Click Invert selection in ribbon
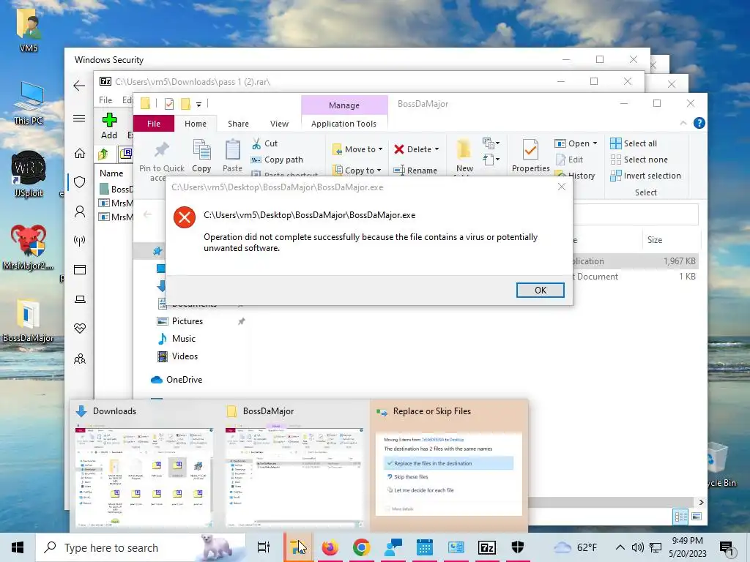 [x=646, y=176]
